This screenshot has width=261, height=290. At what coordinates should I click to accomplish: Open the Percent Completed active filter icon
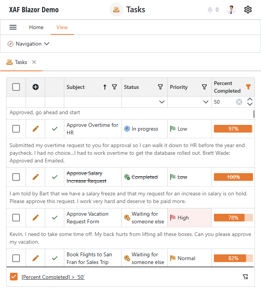[248, 87]
